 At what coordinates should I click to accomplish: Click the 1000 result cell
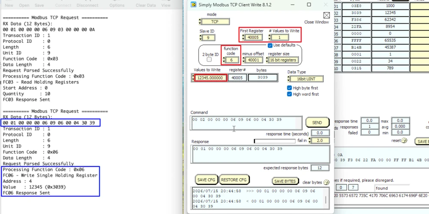pos(390,6)
